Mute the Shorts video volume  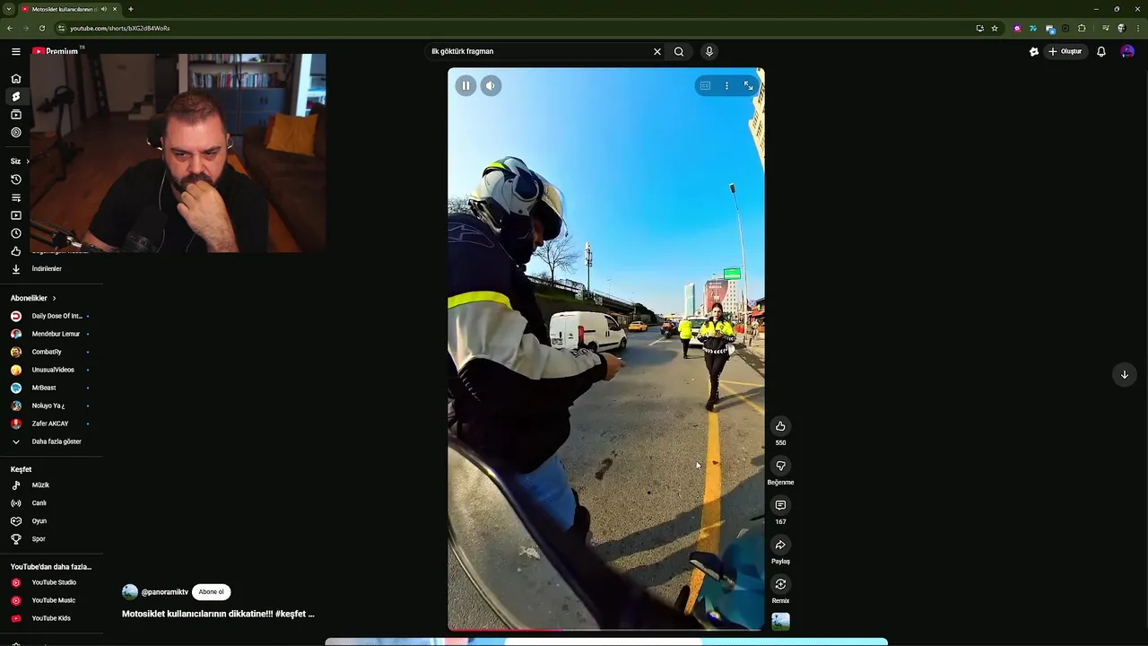point(490,85)
